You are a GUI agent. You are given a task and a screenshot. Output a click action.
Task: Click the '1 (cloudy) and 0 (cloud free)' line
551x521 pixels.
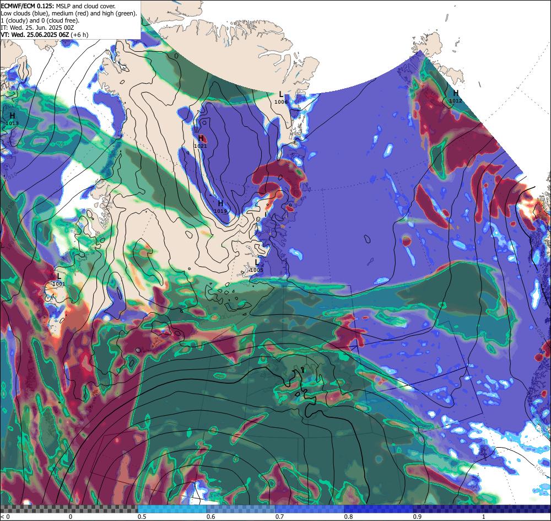click(x=40, y=20)
